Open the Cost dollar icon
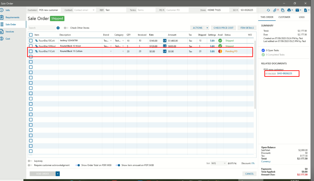The image size is (314, 181). pos(2,39)
